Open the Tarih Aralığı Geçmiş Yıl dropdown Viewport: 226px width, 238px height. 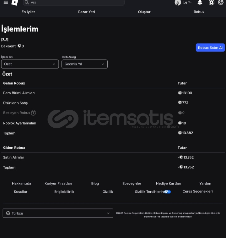click(84, 64)
